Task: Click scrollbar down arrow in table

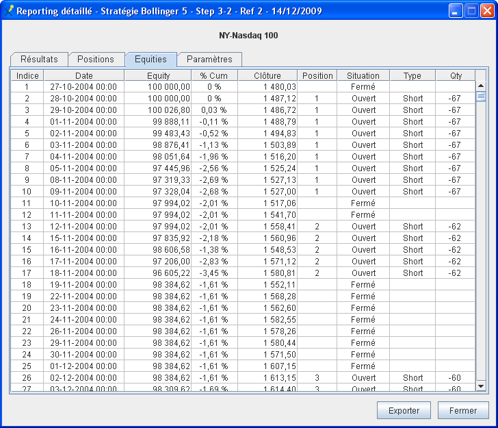Action: click(480, 386)
